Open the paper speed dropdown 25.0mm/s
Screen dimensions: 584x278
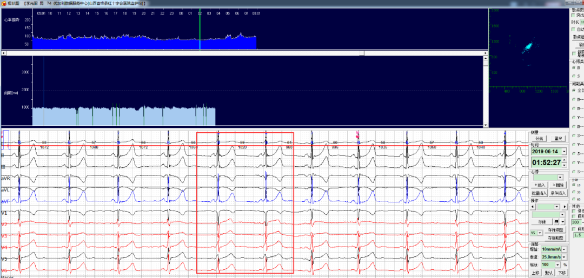pos(564,257)
